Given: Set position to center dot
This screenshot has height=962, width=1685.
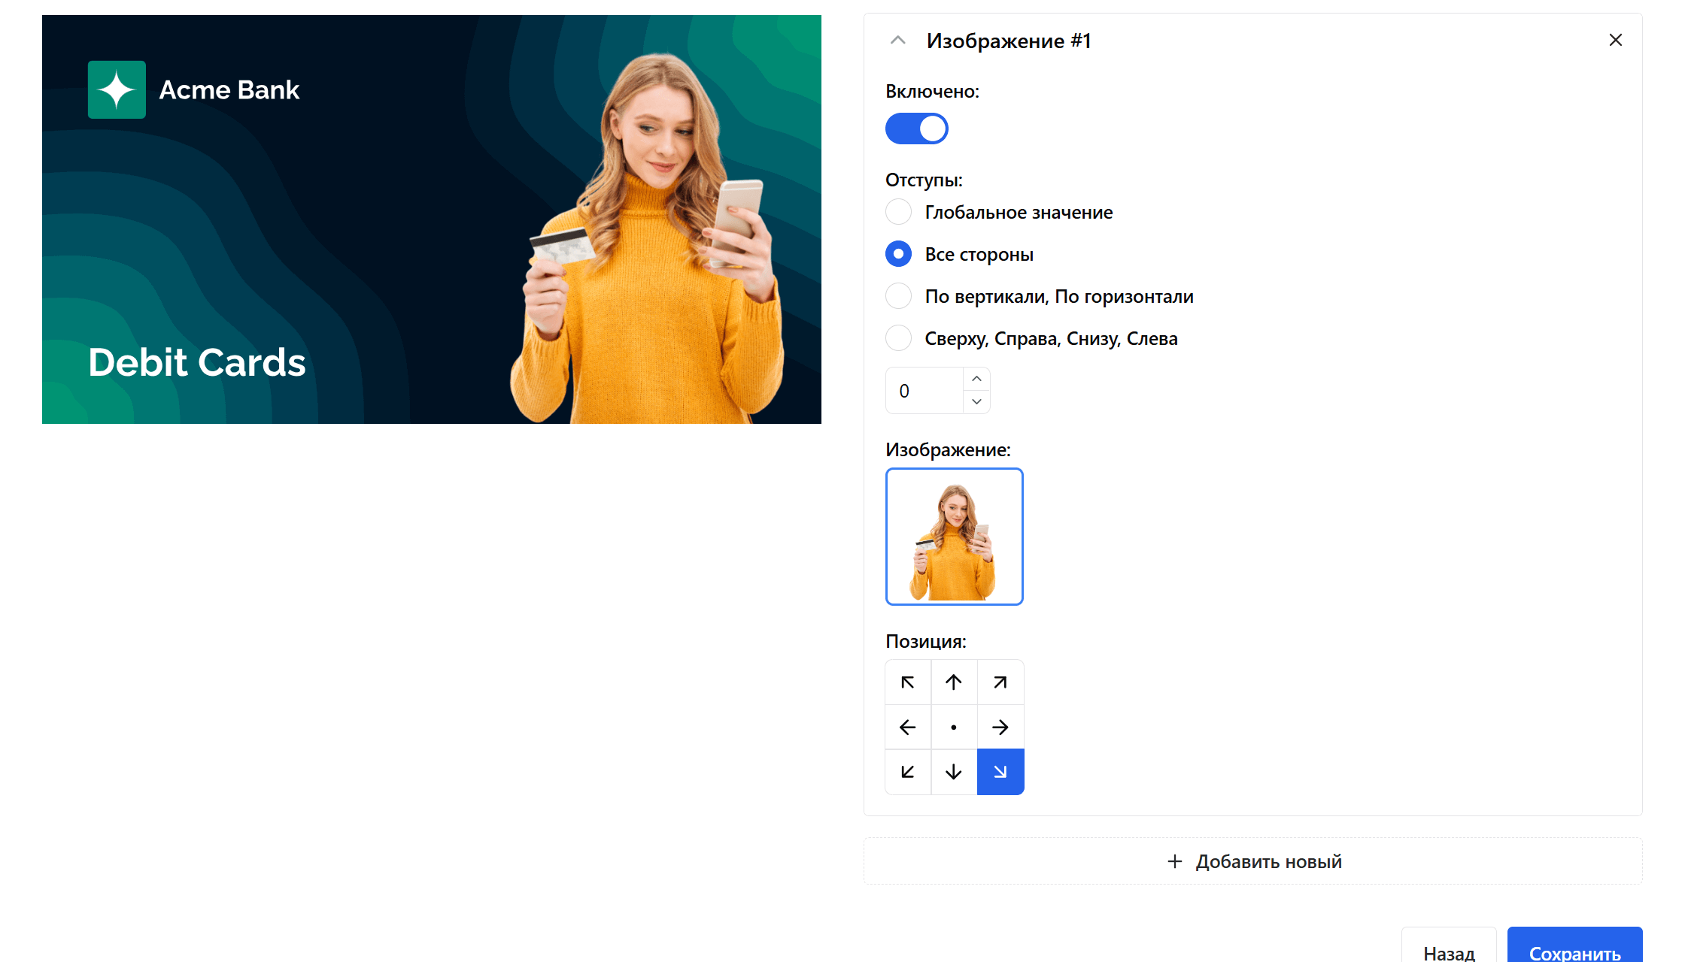Looking at the screenshot, I should (954, 728).
